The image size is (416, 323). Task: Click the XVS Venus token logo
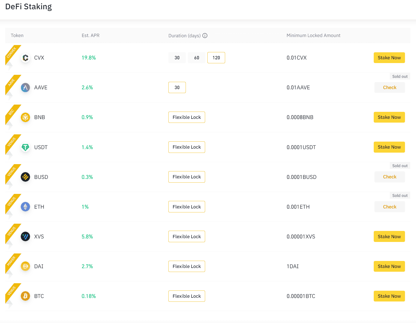click(25, 236)
